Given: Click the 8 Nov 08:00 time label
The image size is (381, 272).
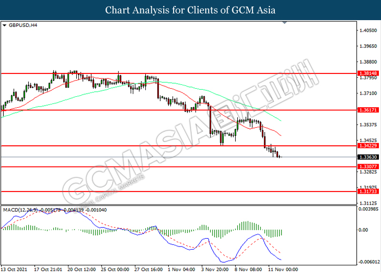Looking at the screenshot, I should click(x=248, y=269).
